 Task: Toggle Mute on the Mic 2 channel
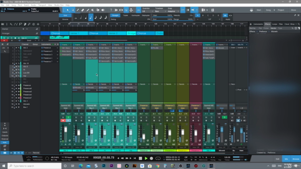click(x=63, y=117)
